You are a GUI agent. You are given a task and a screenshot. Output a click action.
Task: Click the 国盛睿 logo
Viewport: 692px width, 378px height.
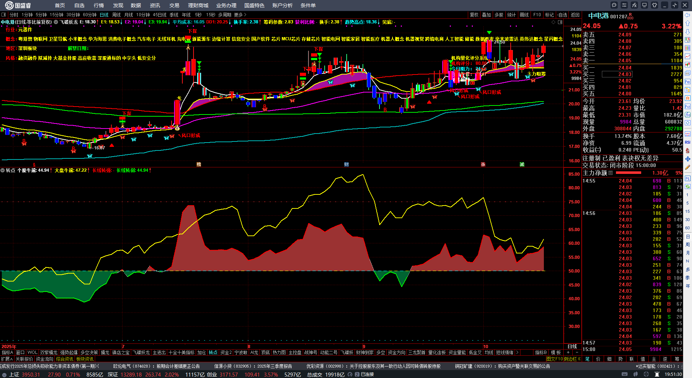pyautogui.click(x=18, y=5)
